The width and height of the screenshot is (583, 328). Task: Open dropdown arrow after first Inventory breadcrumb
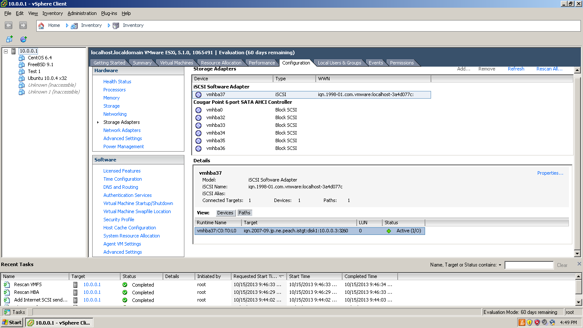(x=109, y=26)
